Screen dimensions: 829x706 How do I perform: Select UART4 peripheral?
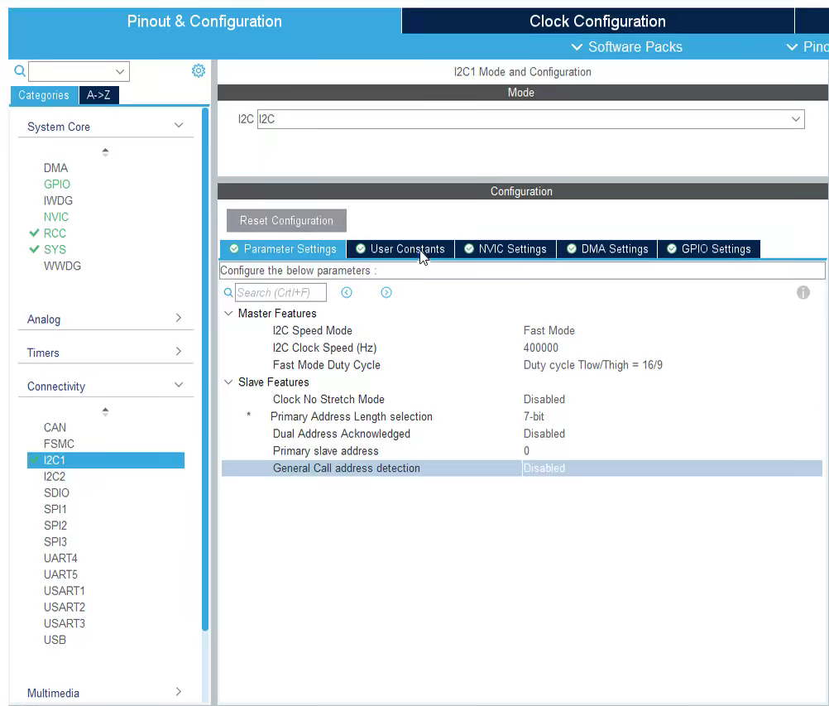60,559
